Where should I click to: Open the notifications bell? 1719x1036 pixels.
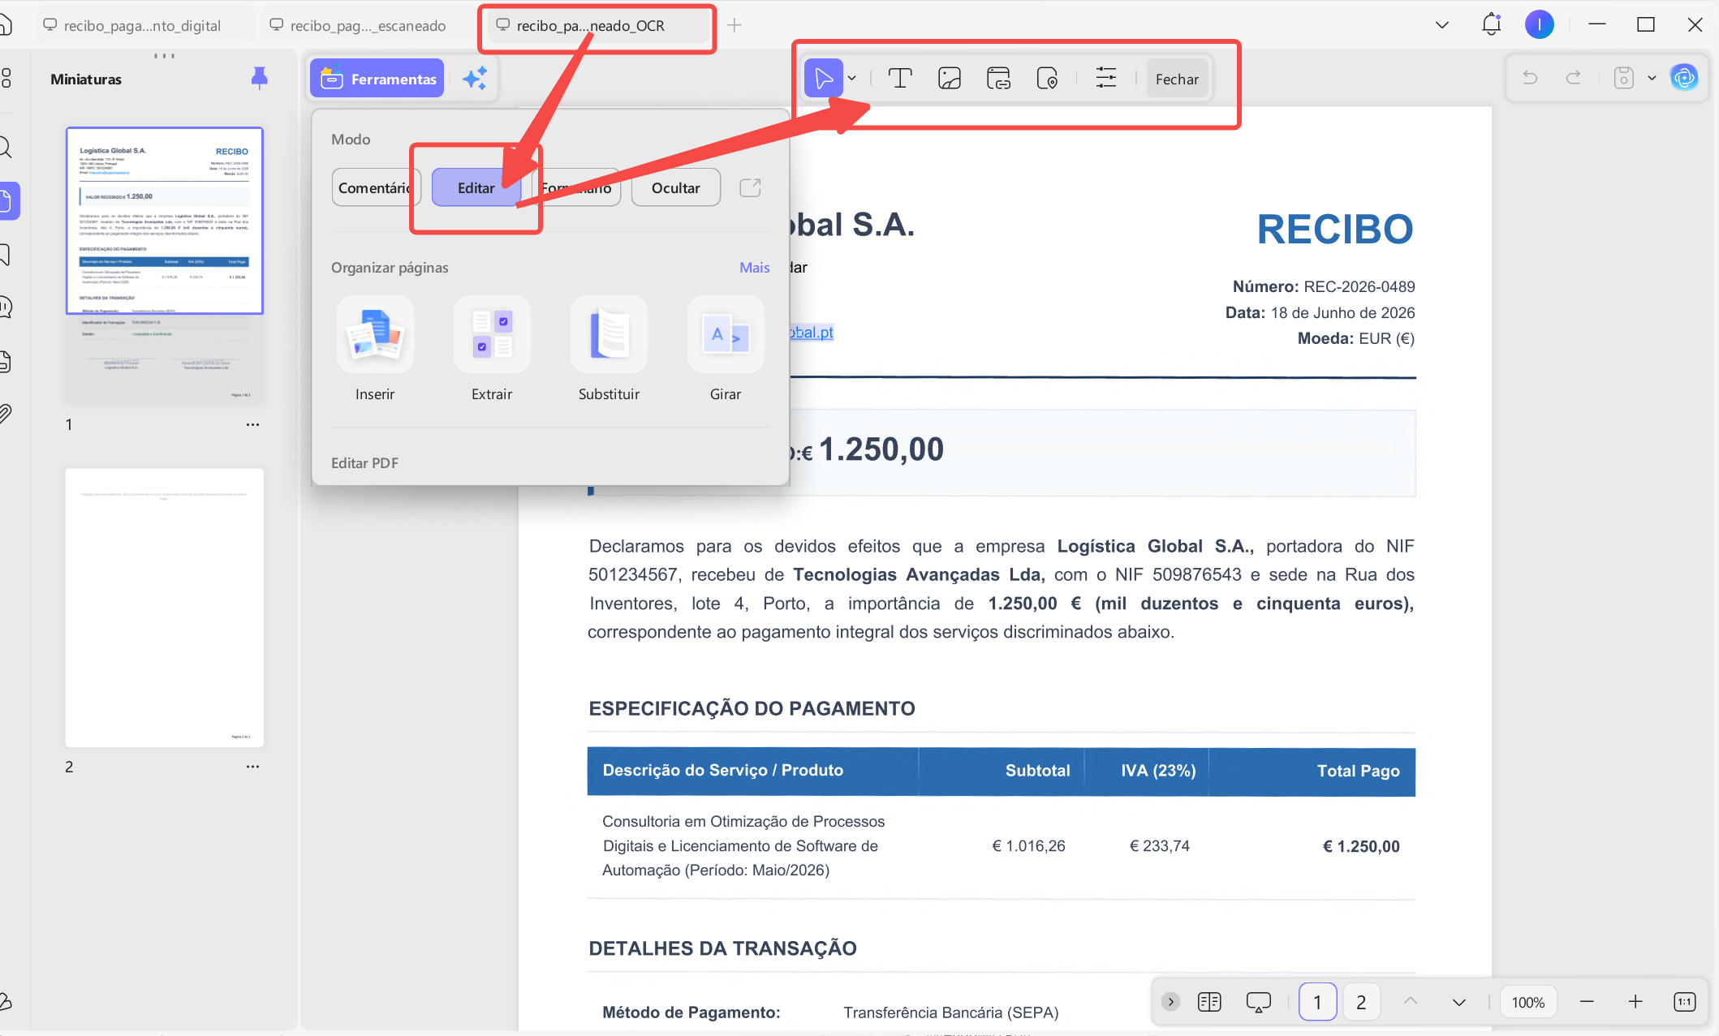[1492, 24]
